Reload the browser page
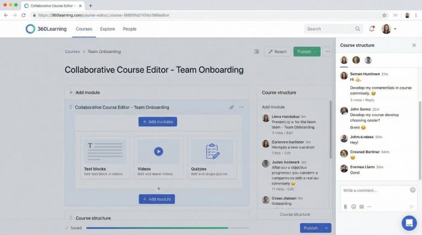Viewport: 422px width, 235px height. [x=24, y=15]
